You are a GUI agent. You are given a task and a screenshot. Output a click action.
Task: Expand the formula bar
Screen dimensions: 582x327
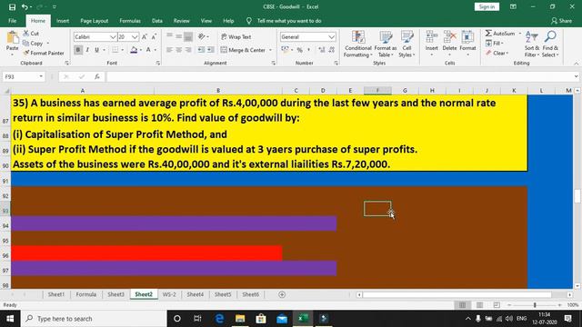[576, 76]
